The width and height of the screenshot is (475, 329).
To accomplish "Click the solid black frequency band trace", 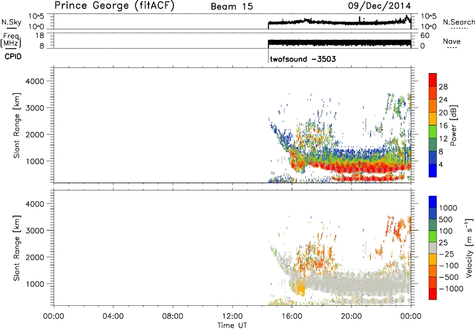I will [x=340, y=43].
